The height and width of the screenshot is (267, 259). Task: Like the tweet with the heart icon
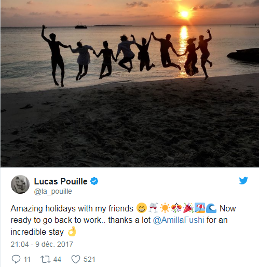coord(76,259)
